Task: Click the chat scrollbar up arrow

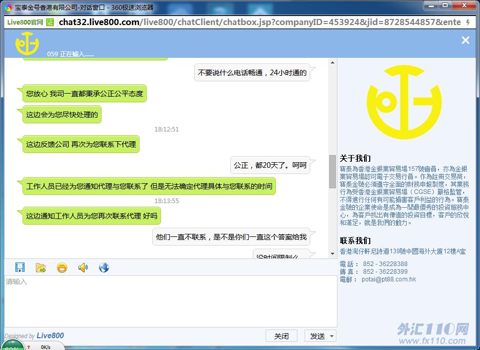Action: [x=332, y=62]
